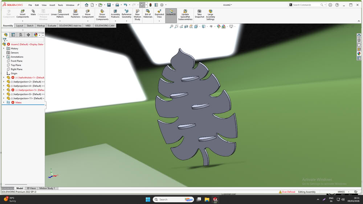This screenshot has width=363, height=204.
Task: Open the Assembly Features tool
Action: click(x=115, y=14)
